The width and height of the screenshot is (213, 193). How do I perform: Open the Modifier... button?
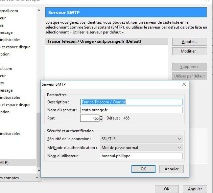(x=190, y=51)
